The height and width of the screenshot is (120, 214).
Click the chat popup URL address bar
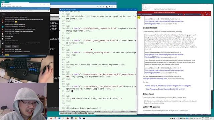click(24, 11)
